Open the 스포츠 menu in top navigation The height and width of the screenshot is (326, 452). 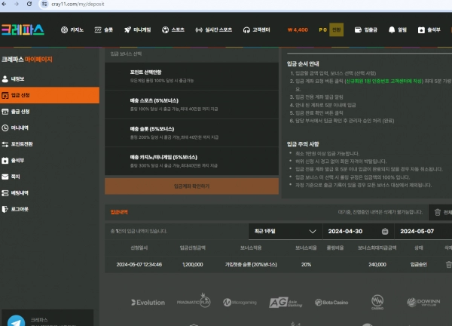[173, 29]
